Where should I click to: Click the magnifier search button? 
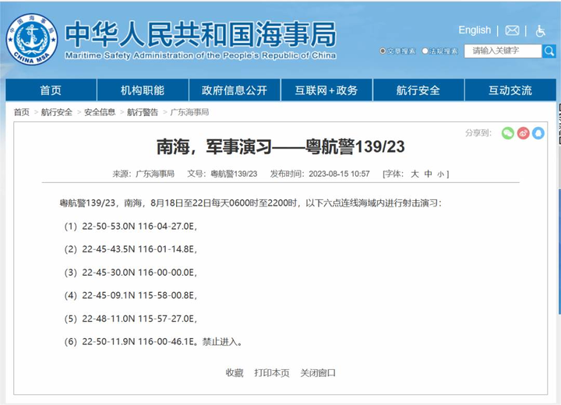pyautogui.click(x=549, y=51)
